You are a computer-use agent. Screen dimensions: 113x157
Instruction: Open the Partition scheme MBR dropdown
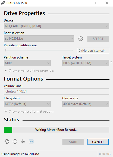(27, 63)
